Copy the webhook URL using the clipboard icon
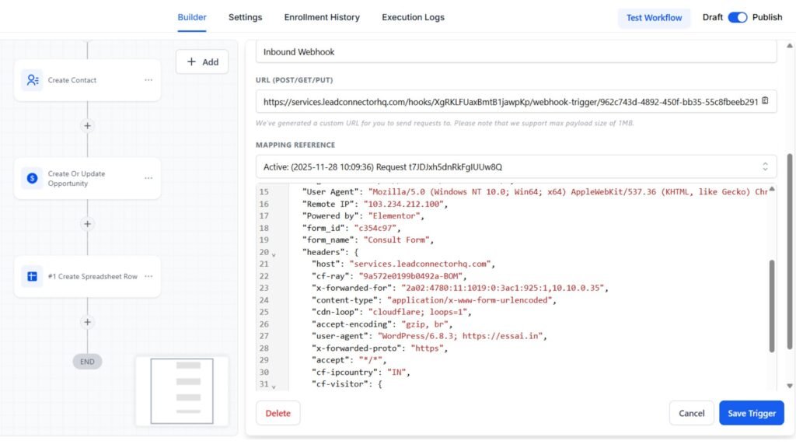796x448 pixels. pyautogui.click(x=766, y=101)
